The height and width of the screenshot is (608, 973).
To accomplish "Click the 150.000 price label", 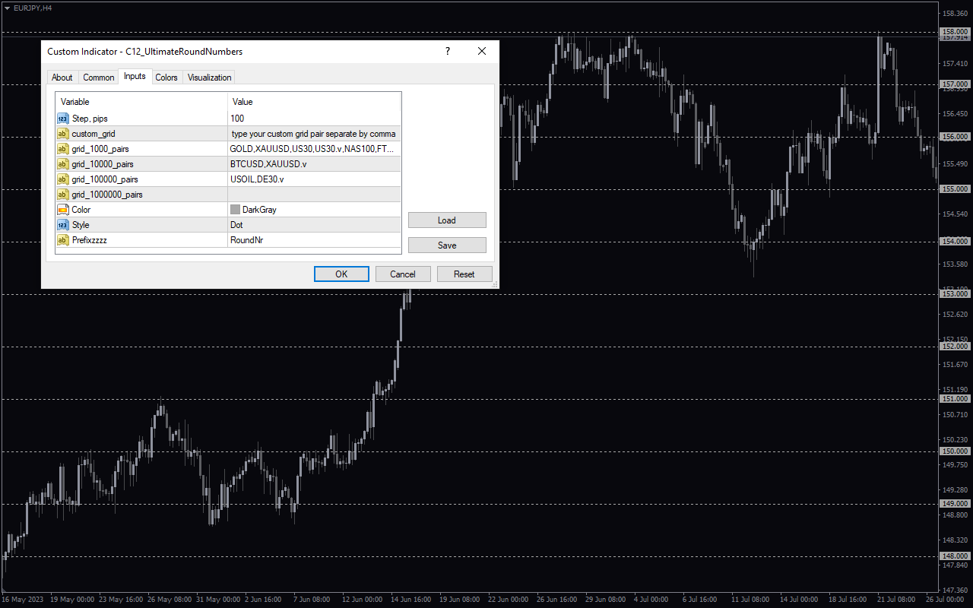I will tap(956, 451).
